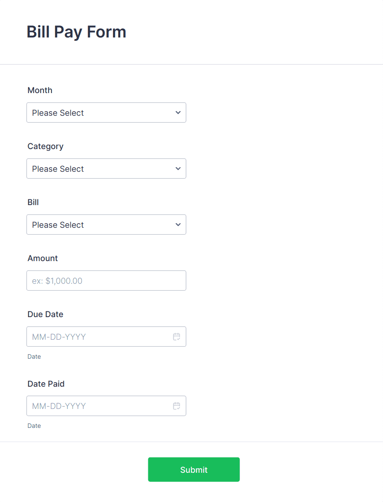The height and width of the screenshot is (502, 383).
Task: Click the Date label below Due Date
Action: click(x=34, y=356)
